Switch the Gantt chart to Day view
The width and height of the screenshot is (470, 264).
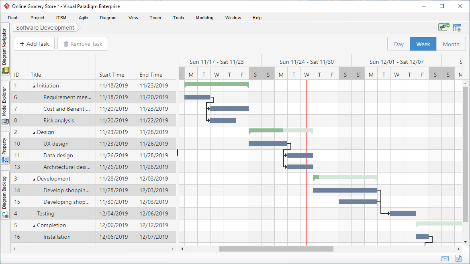tap(398, 44)
